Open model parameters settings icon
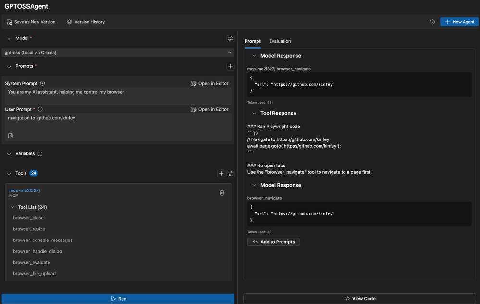The height and width of the screenshot is (304, 480). (x=230, y=38)
